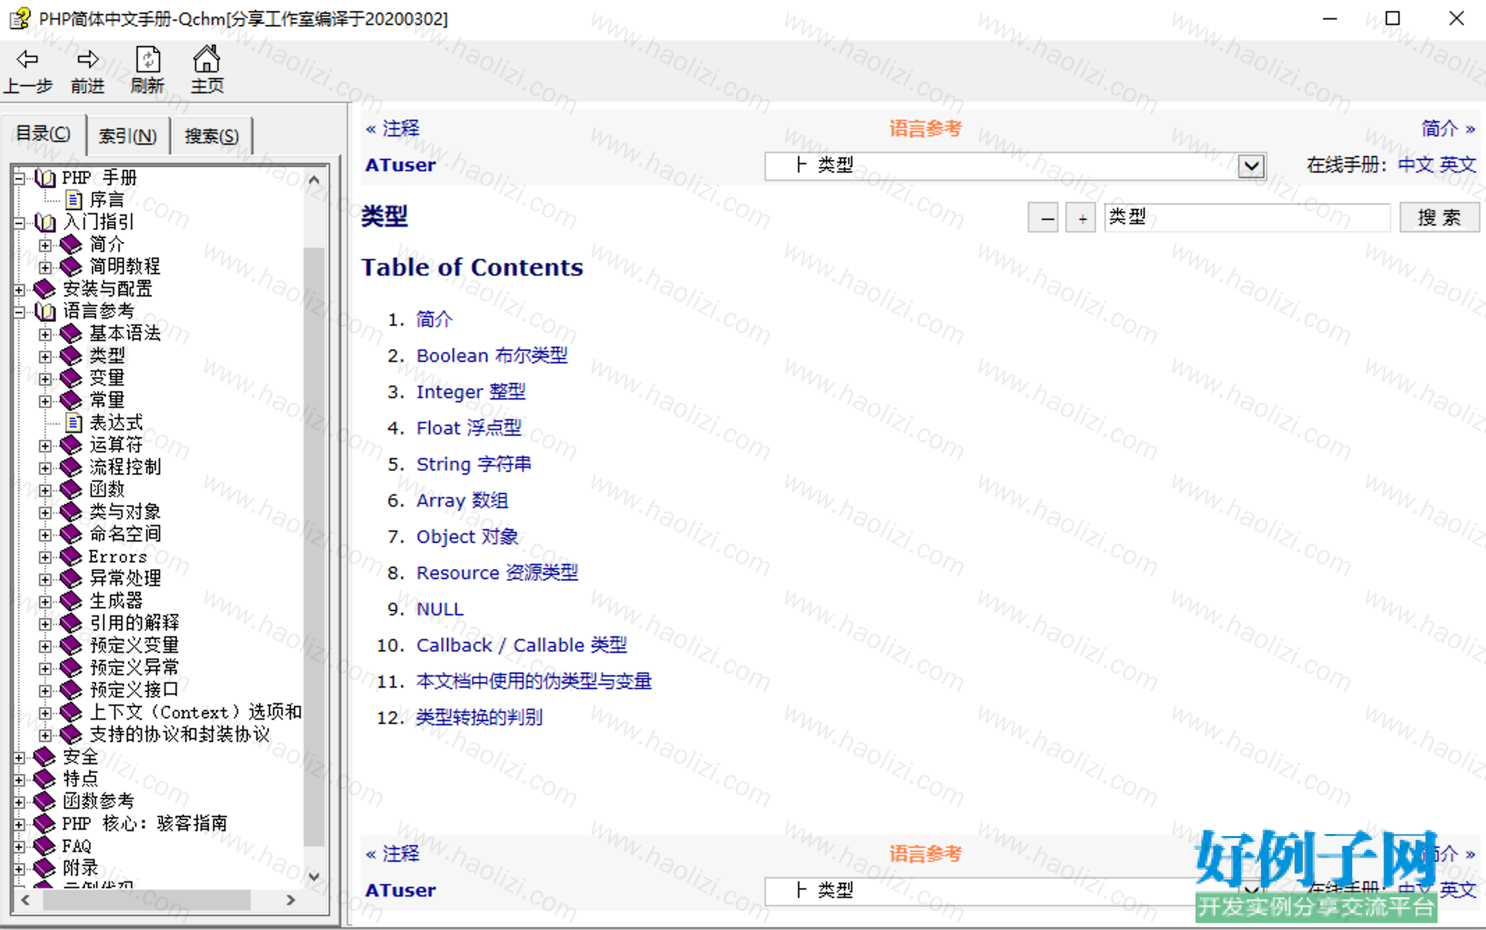The height and width of the screenshot is (930, 1486).
Task: Click the top 英文 online manual link
Action: (x=1458, y=165)
